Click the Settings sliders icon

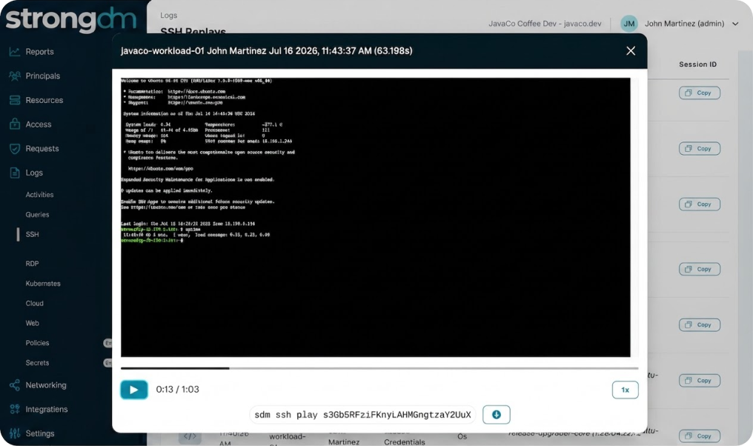15,433
